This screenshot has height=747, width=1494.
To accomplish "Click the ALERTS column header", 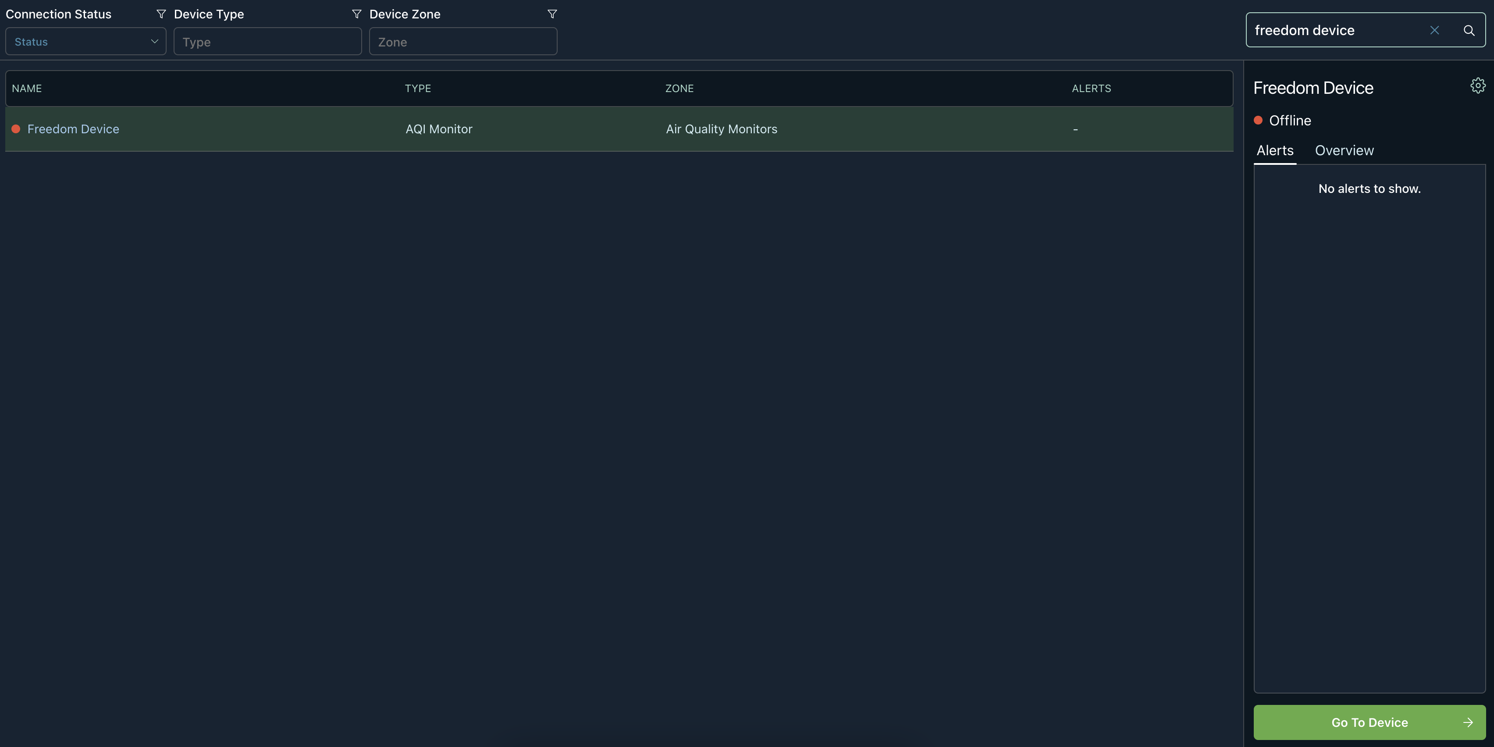I will tap(1091, 89).
